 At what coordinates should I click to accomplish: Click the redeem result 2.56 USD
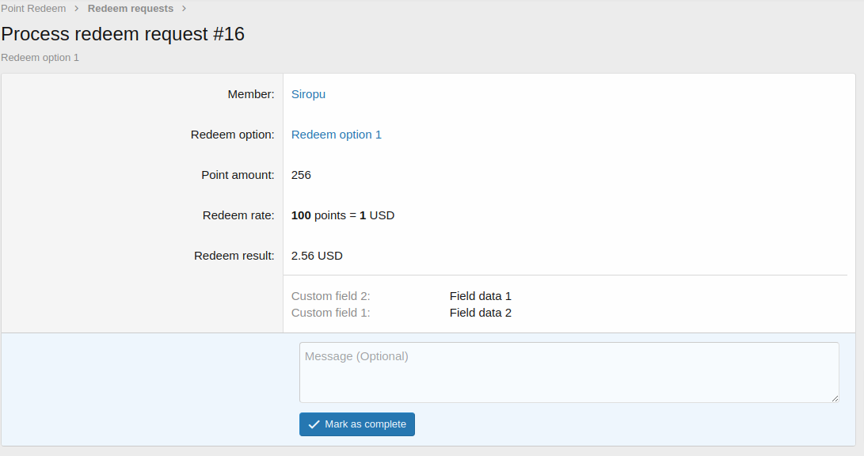pos(317,256)
